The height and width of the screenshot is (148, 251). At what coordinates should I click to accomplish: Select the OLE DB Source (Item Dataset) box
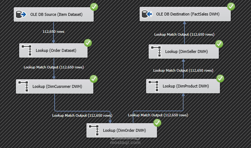[x=54, y=14]
